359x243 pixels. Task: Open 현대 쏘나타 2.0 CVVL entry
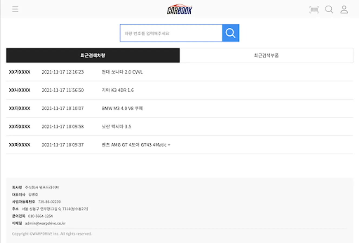(122, 72)
